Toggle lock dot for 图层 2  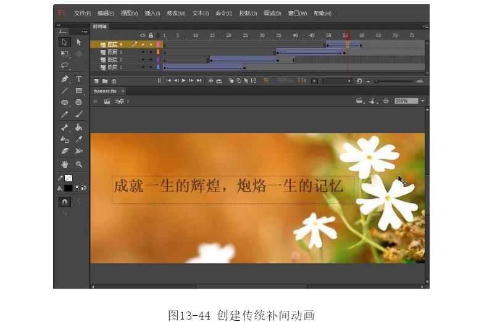151,60
